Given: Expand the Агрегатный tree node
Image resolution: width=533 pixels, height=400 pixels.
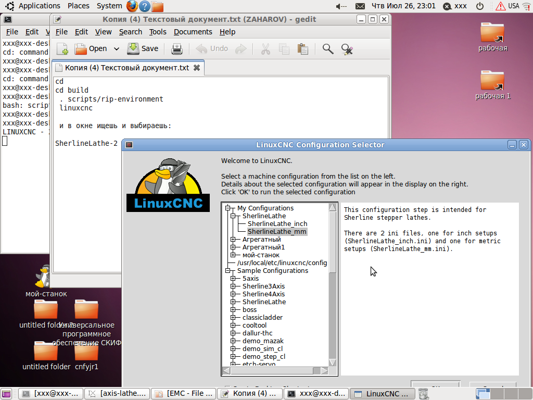Looking at the screenshot, I should (233, 239).
